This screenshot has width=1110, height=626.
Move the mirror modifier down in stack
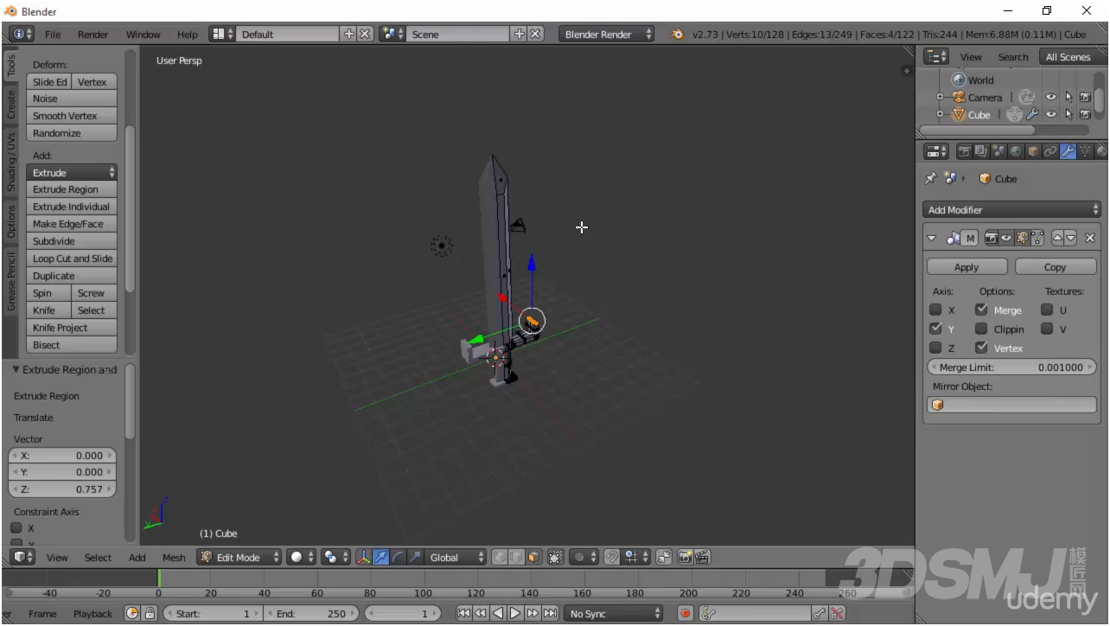1071,238
